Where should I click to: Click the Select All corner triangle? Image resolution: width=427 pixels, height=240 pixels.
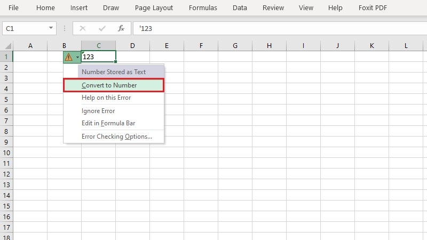pos(8,46)
